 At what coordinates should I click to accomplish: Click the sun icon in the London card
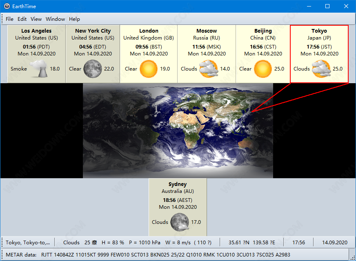149,69
